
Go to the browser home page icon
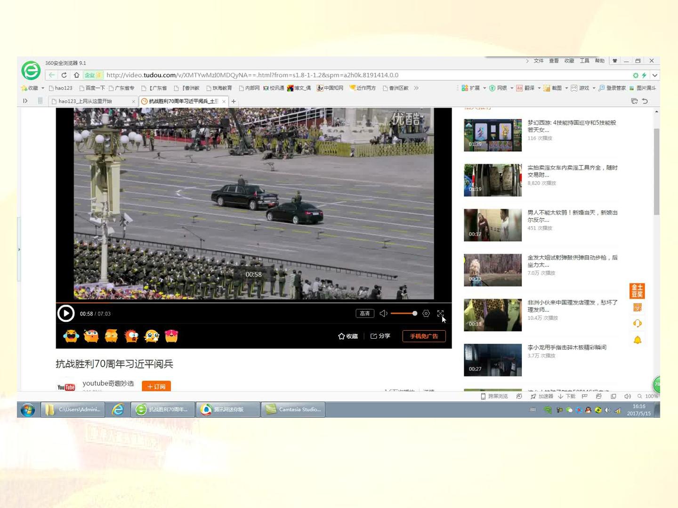[76, 75]
